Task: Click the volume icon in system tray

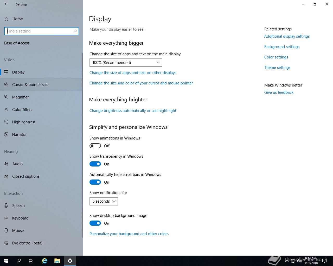Action: tap(299, 261)
